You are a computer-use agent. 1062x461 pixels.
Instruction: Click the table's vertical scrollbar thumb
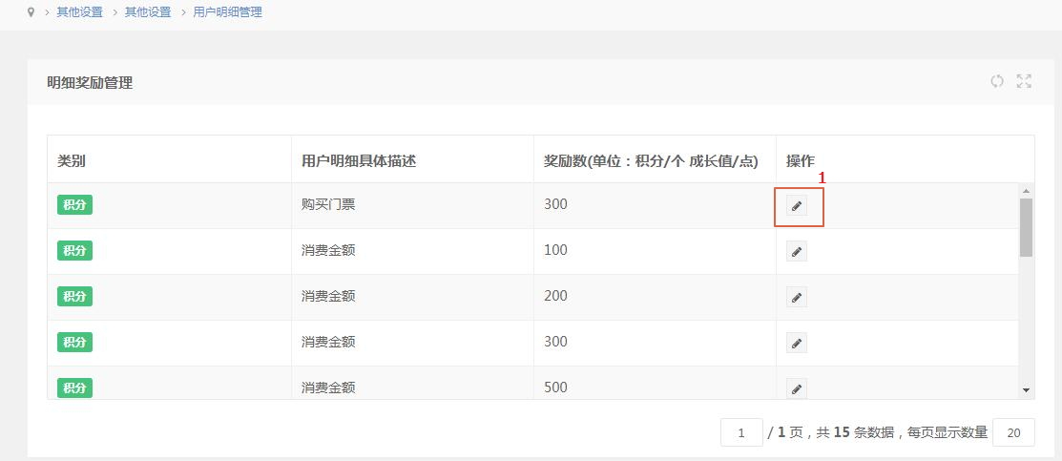point(1026,227)
